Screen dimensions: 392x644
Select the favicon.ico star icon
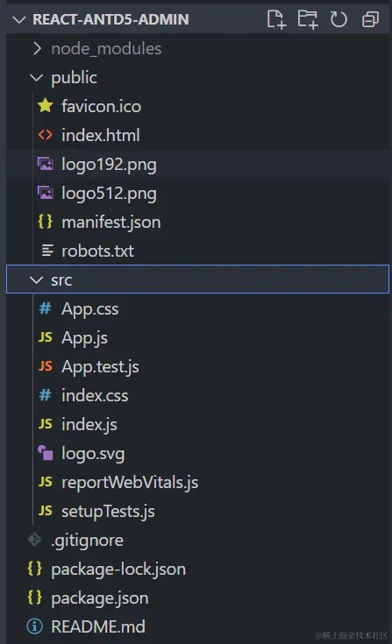pyautogui.click(x=46, y=106)
